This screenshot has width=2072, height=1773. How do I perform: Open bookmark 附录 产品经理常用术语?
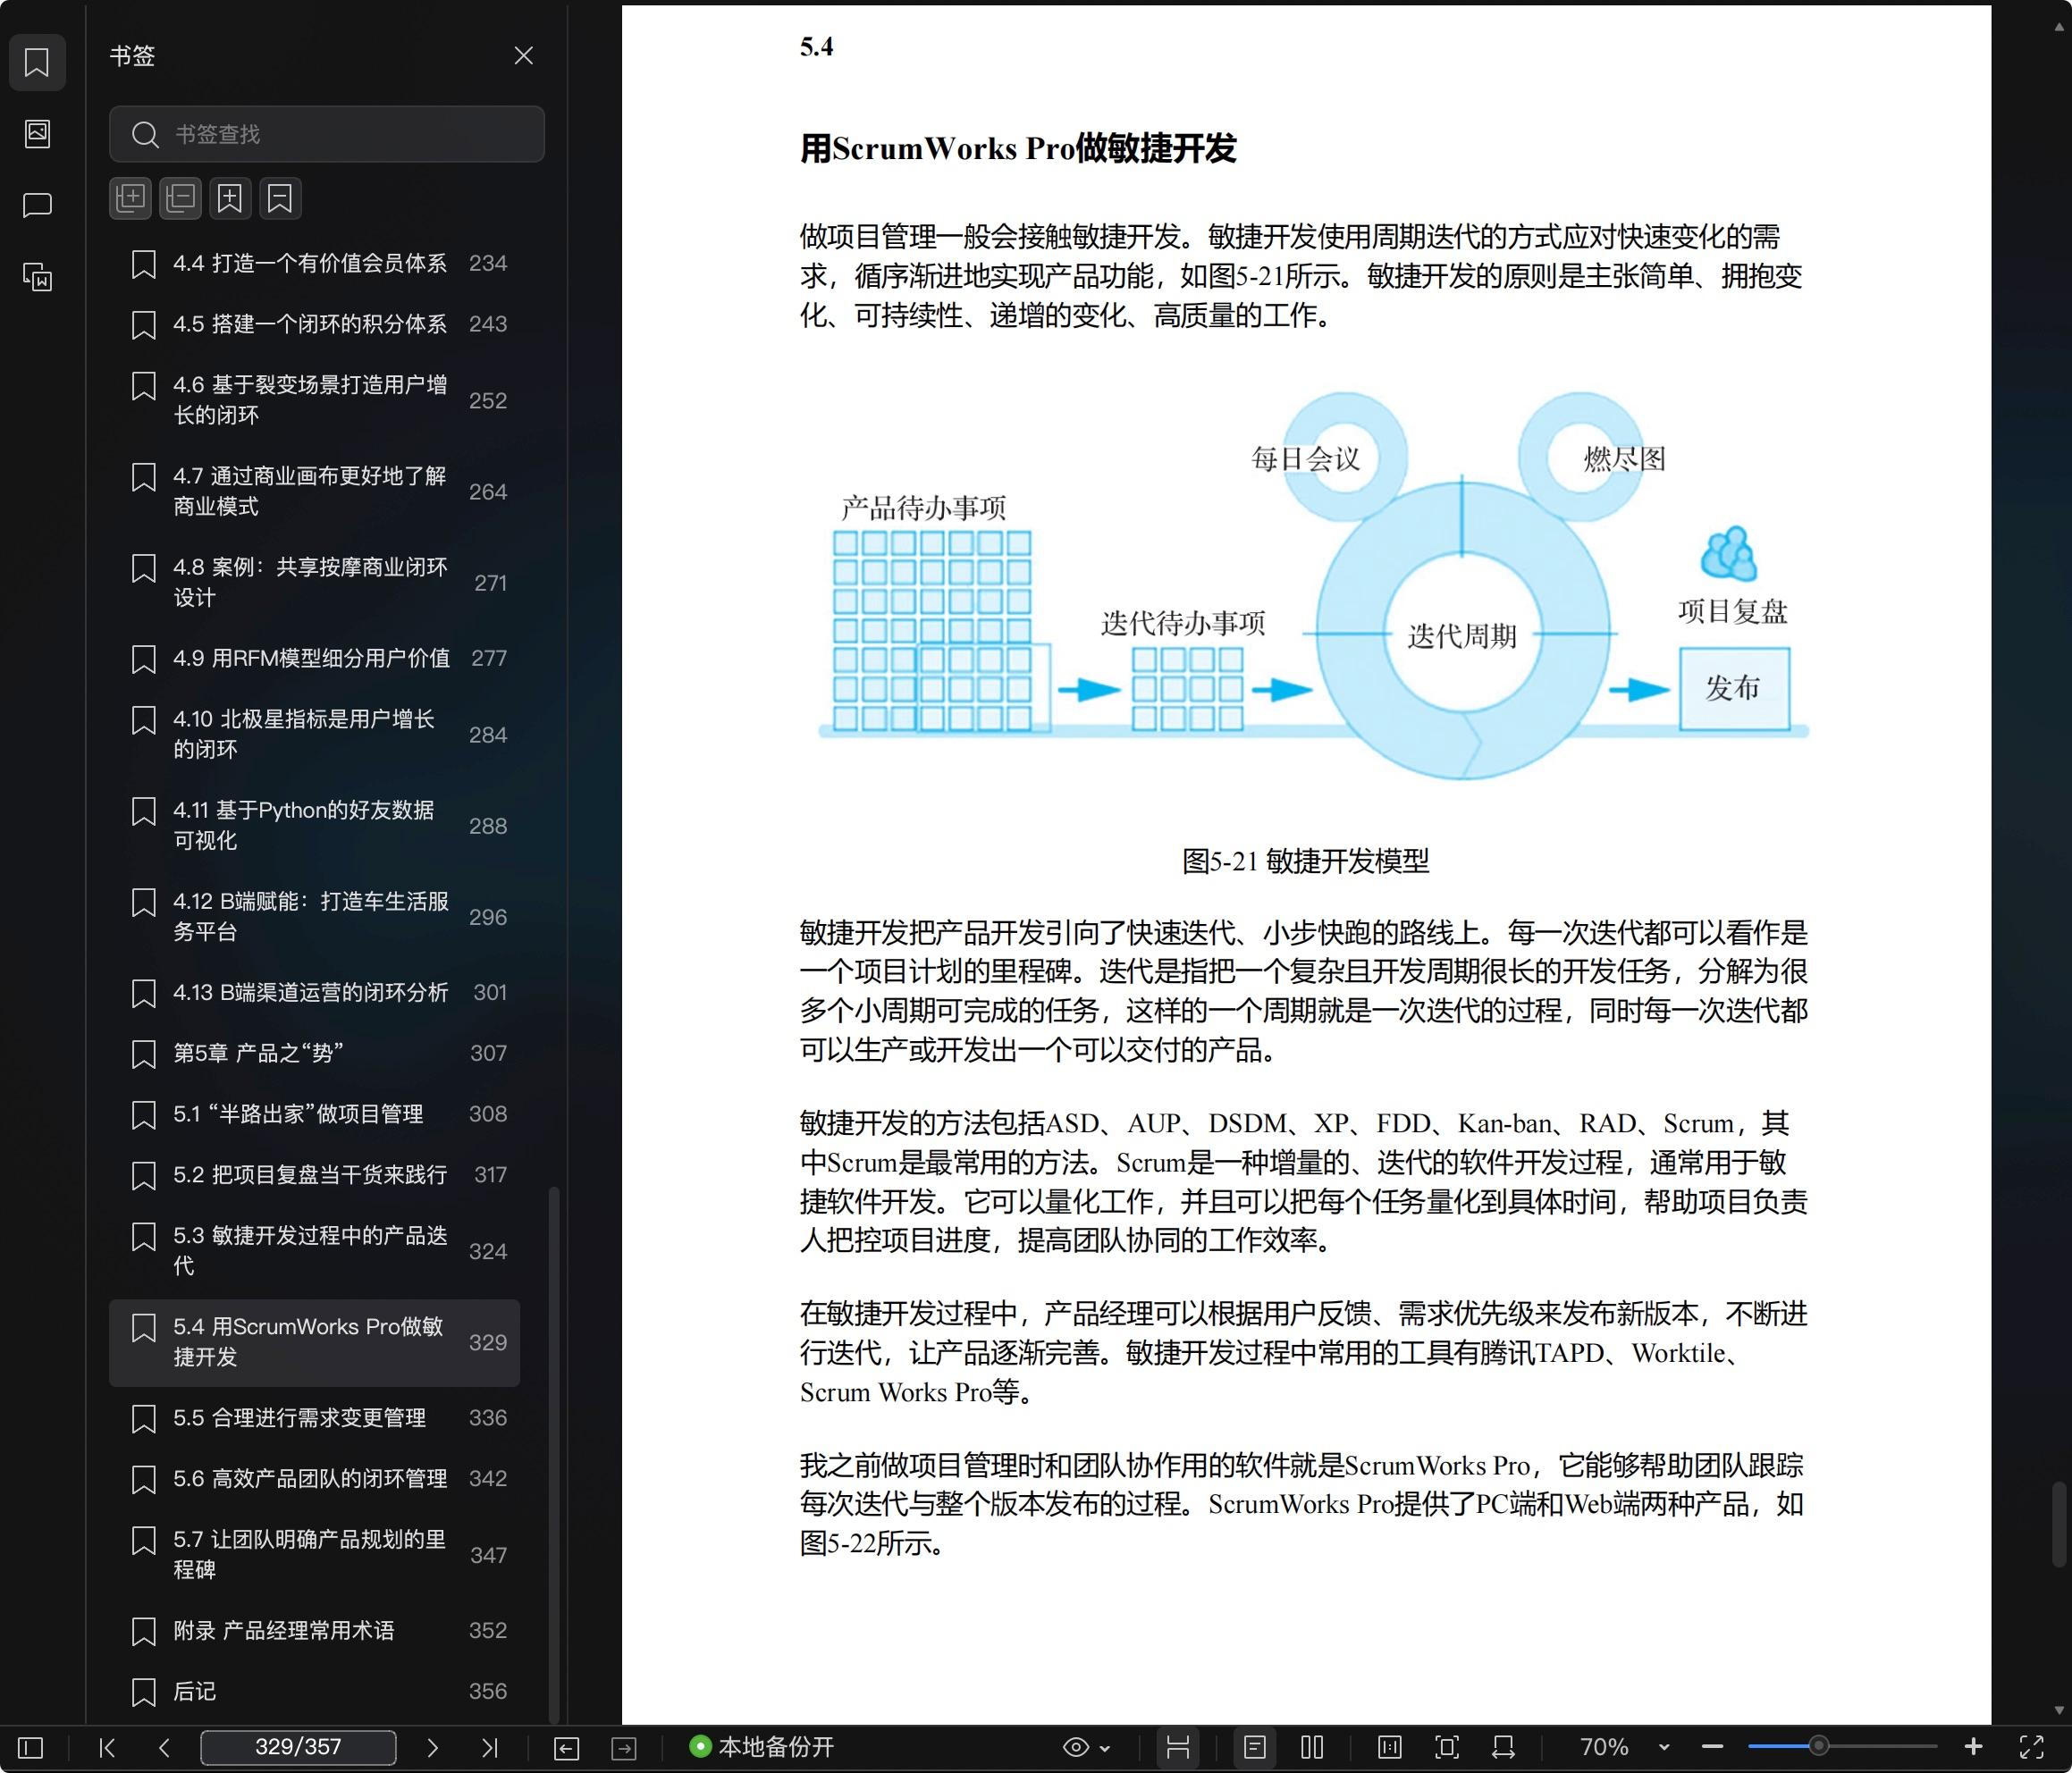tap(315, 1630)
